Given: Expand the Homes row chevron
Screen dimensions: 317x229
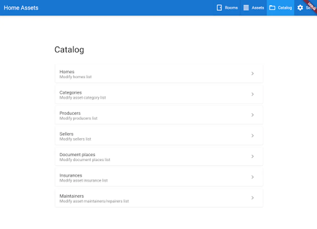Looking at the screenshot, I should click(x=252, y=74).
